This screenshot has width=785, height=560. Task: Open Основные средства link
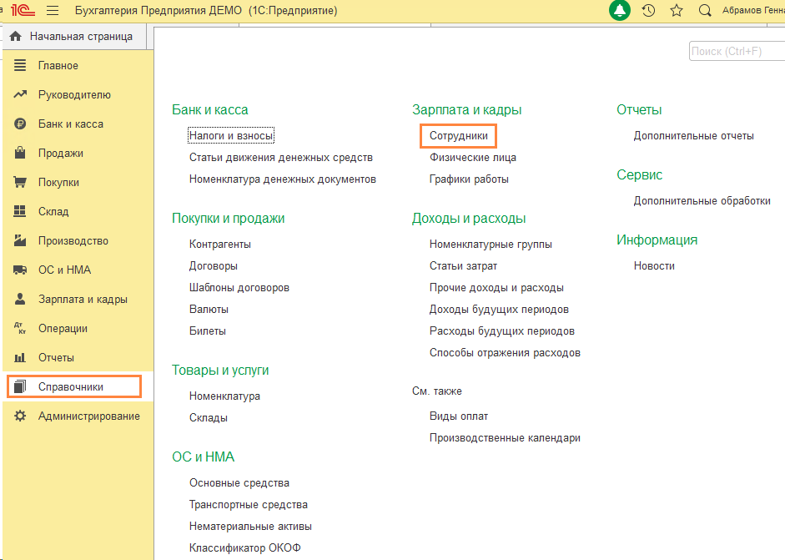pyautogui.click(x=239, y=483)
